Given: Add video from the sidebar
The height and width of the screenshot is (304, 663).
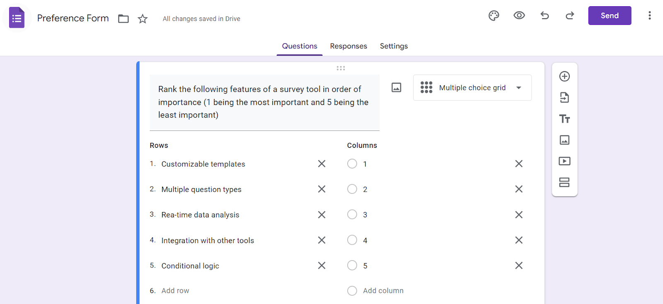Looking at the screenshot, I should [x=564, y=161].
